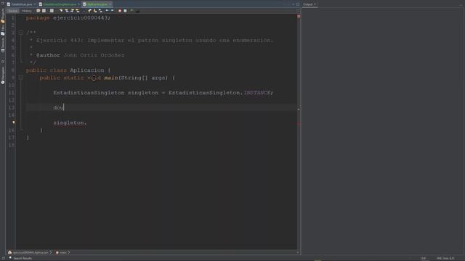Click the lightbulb hint on line 15

pyautogui.click(x=14, y=123)
